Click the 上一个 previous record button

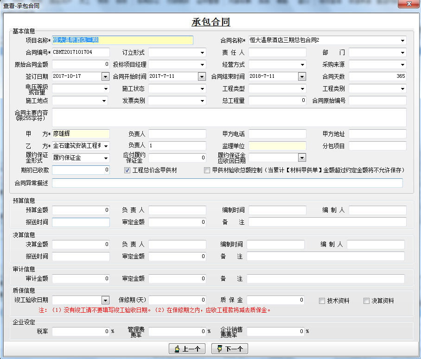point(187,349)
